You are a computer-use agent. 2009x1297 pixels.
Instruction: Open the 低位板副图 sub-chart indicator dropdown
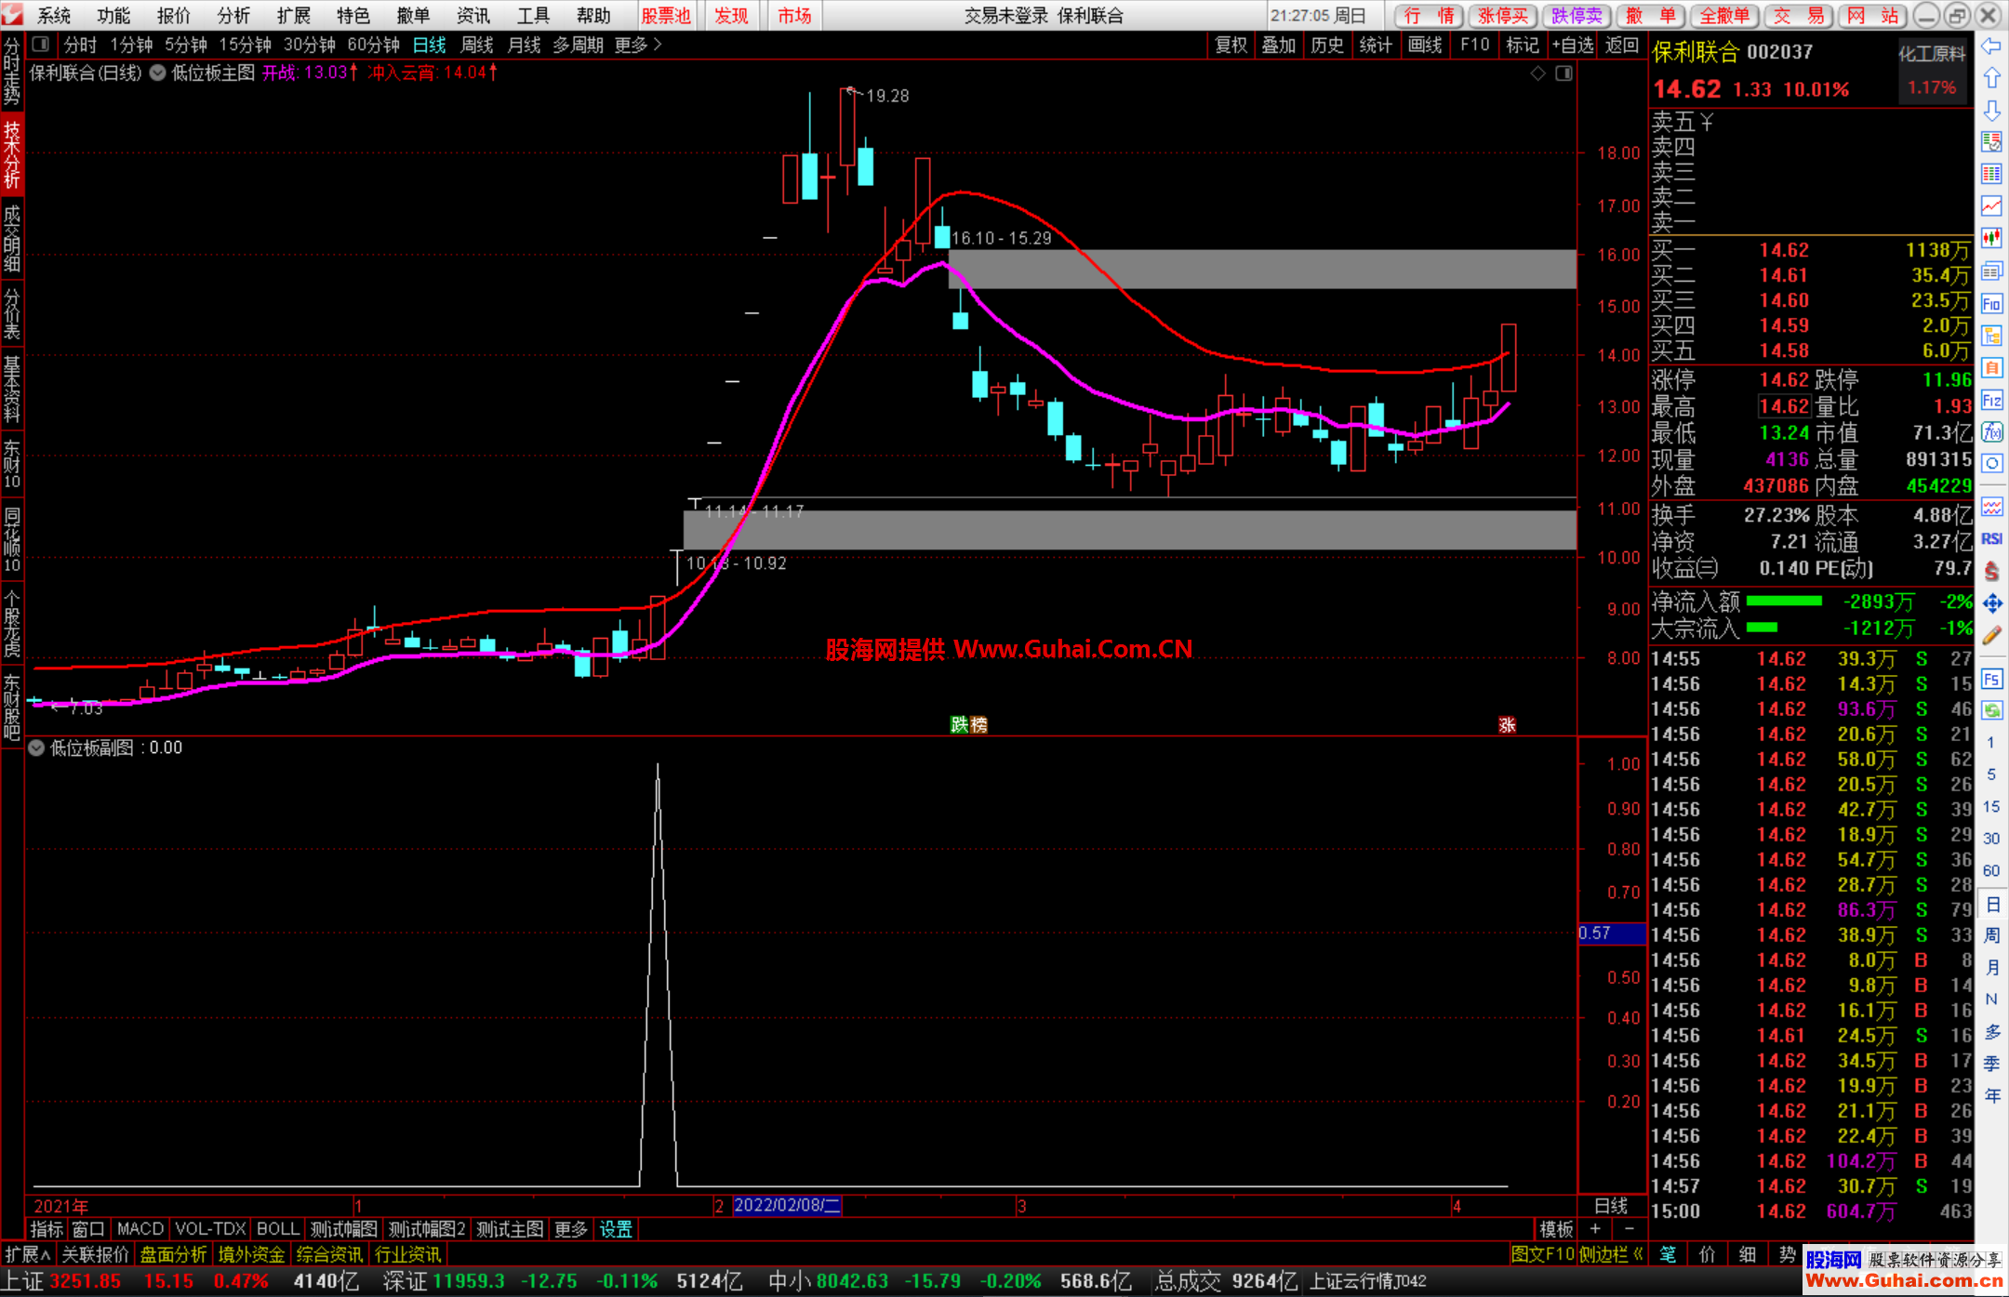[x=36, y=748]
